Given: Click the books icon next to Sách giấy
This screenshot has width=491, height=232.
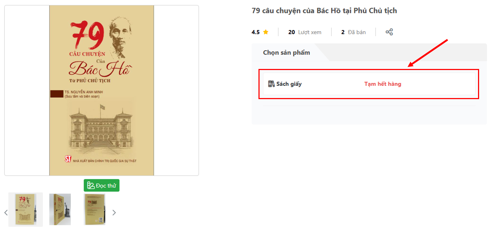Looking at the screenshot, I should [271, 84].
